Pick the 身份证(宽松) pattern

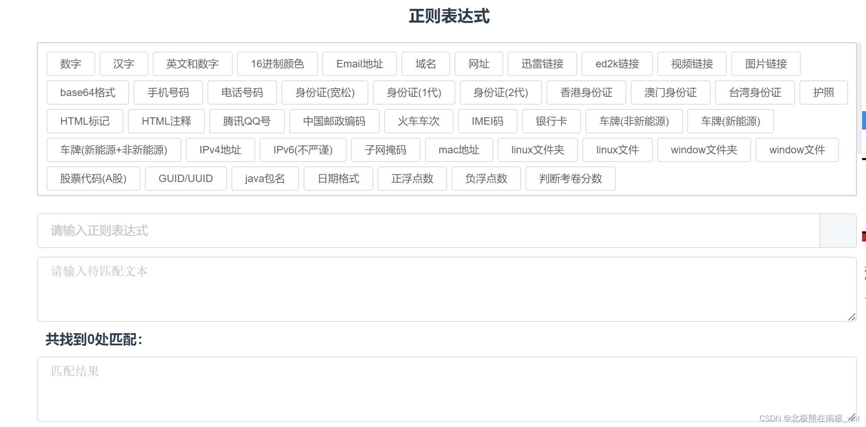tap(325, 92)
